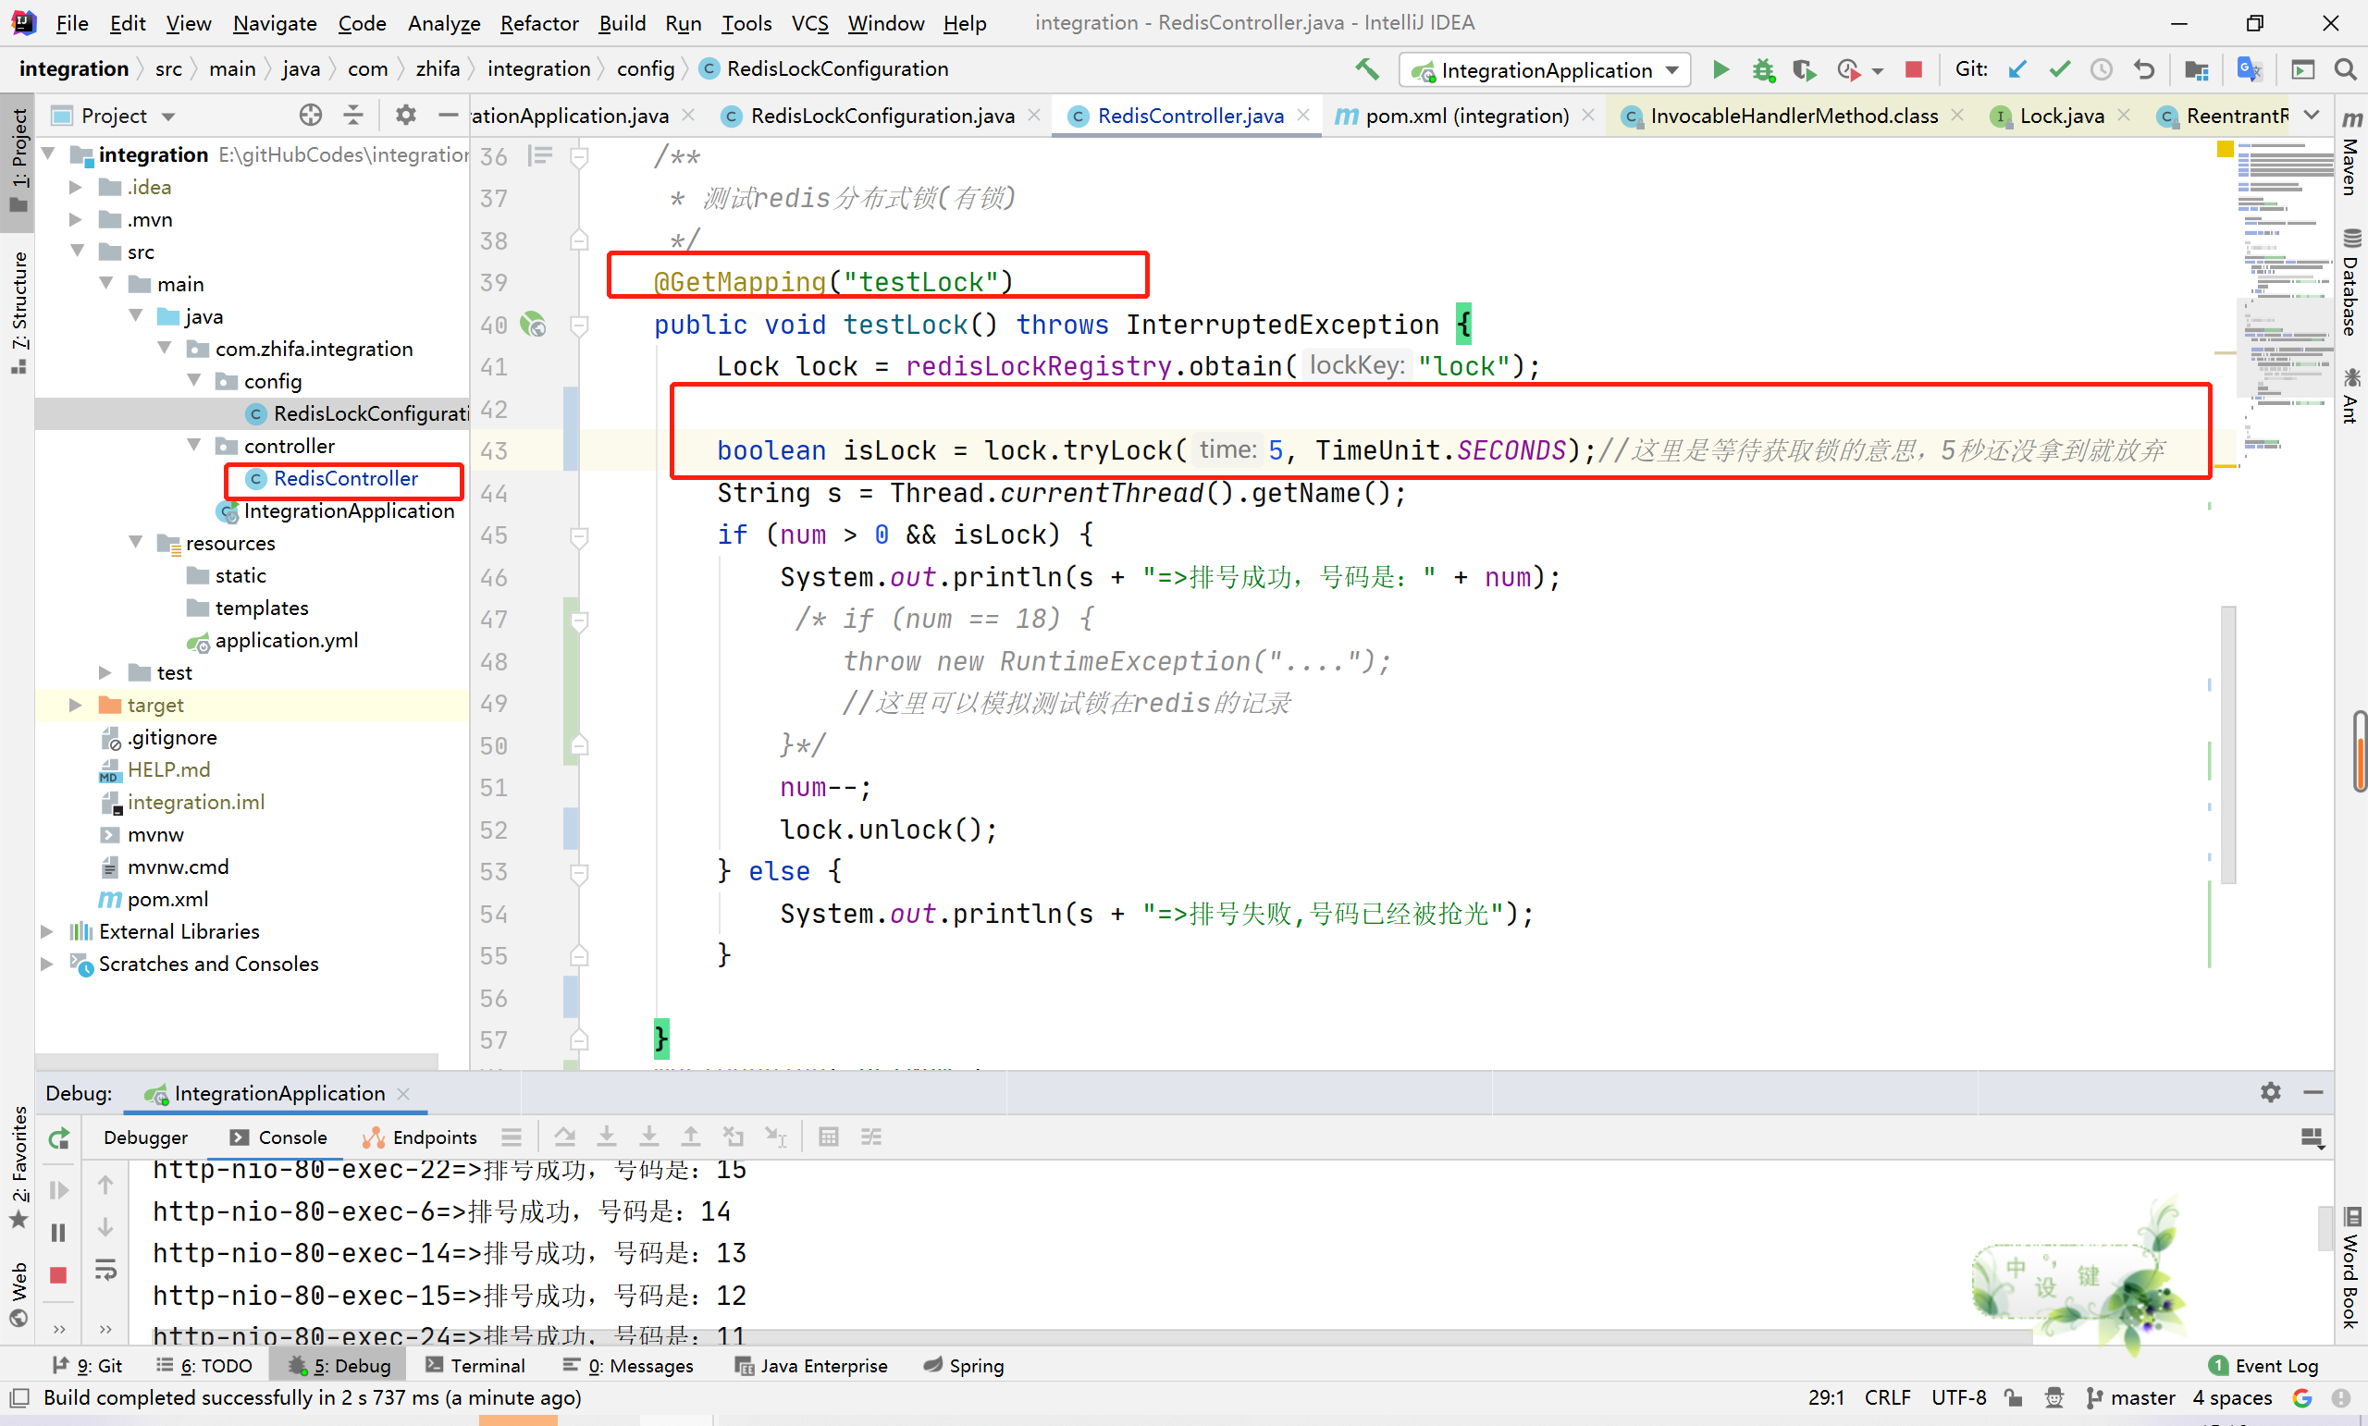Start Debug with the bug icon

coord(1762,69)
